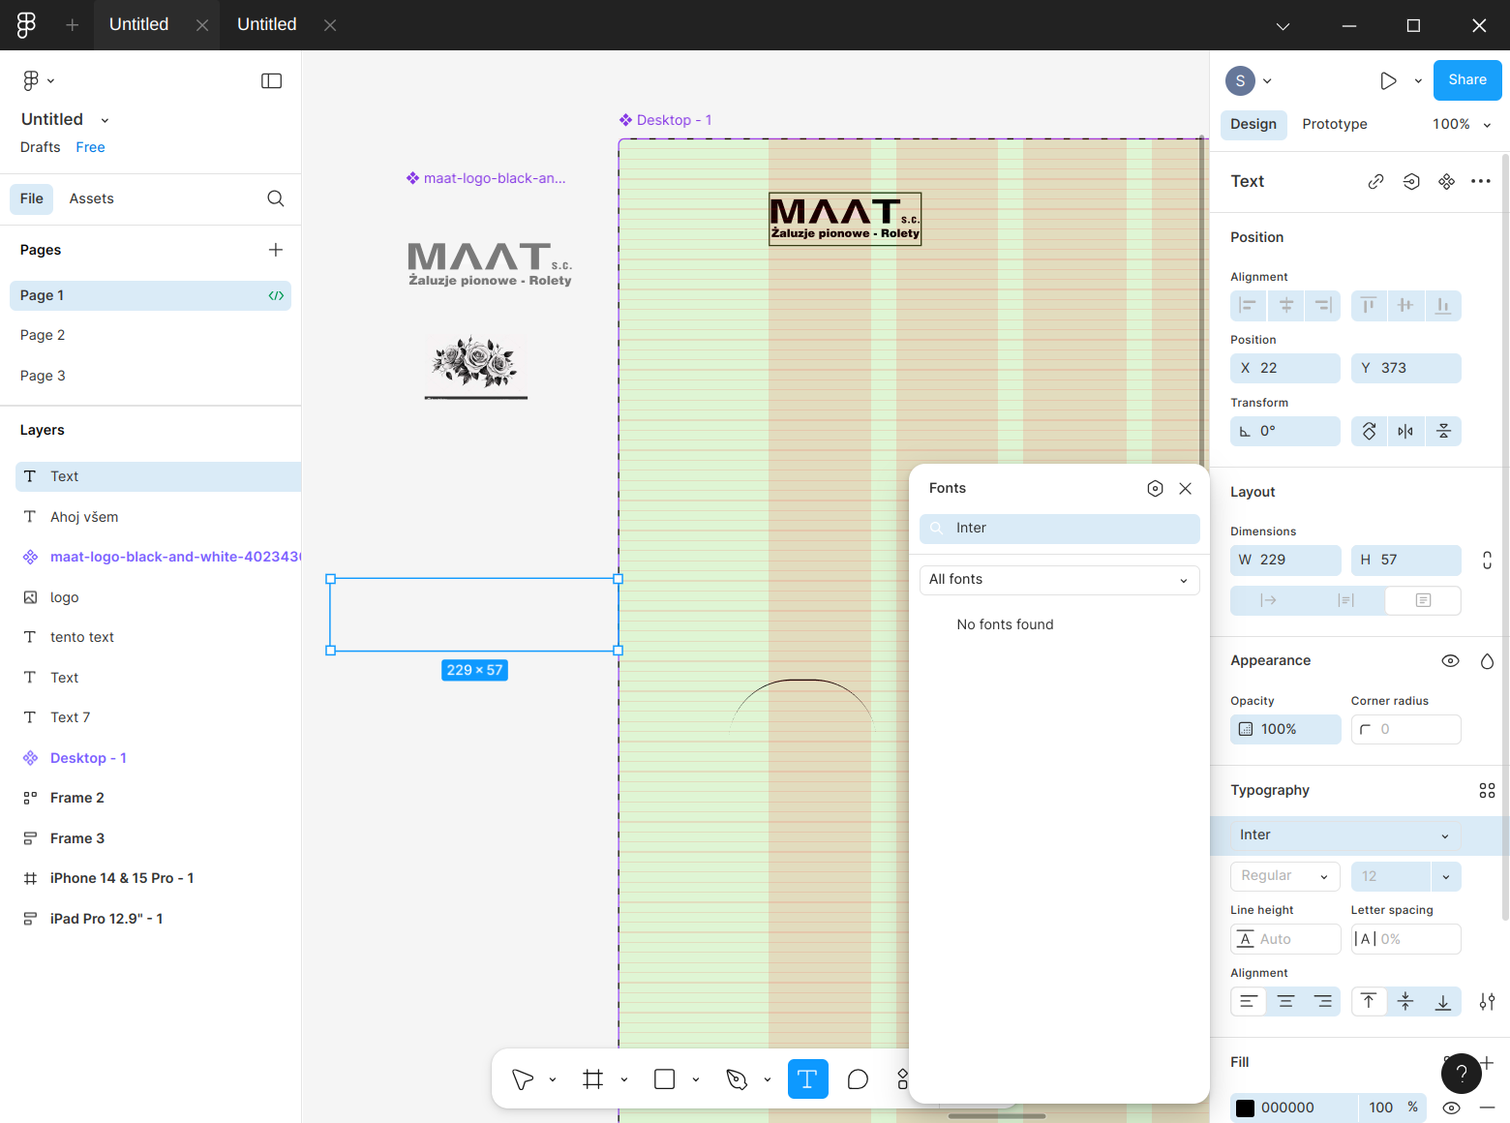
Task: Toggle the sidebar collapse icon
Action: click(x=271, y=80)
